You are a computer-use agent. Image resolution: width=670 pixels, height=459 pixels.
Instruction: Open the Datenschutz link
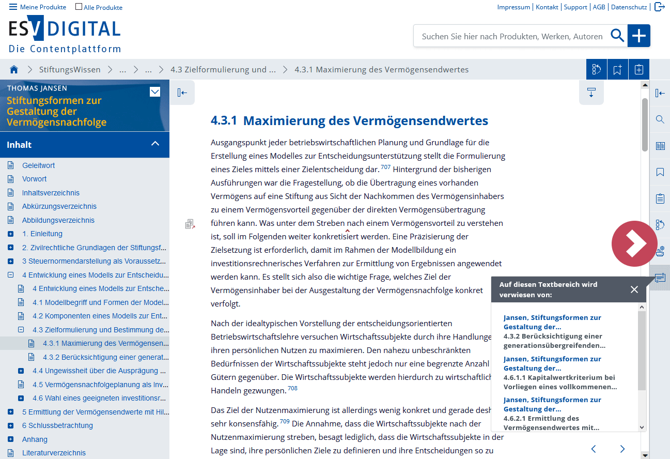tap(629, 7)
